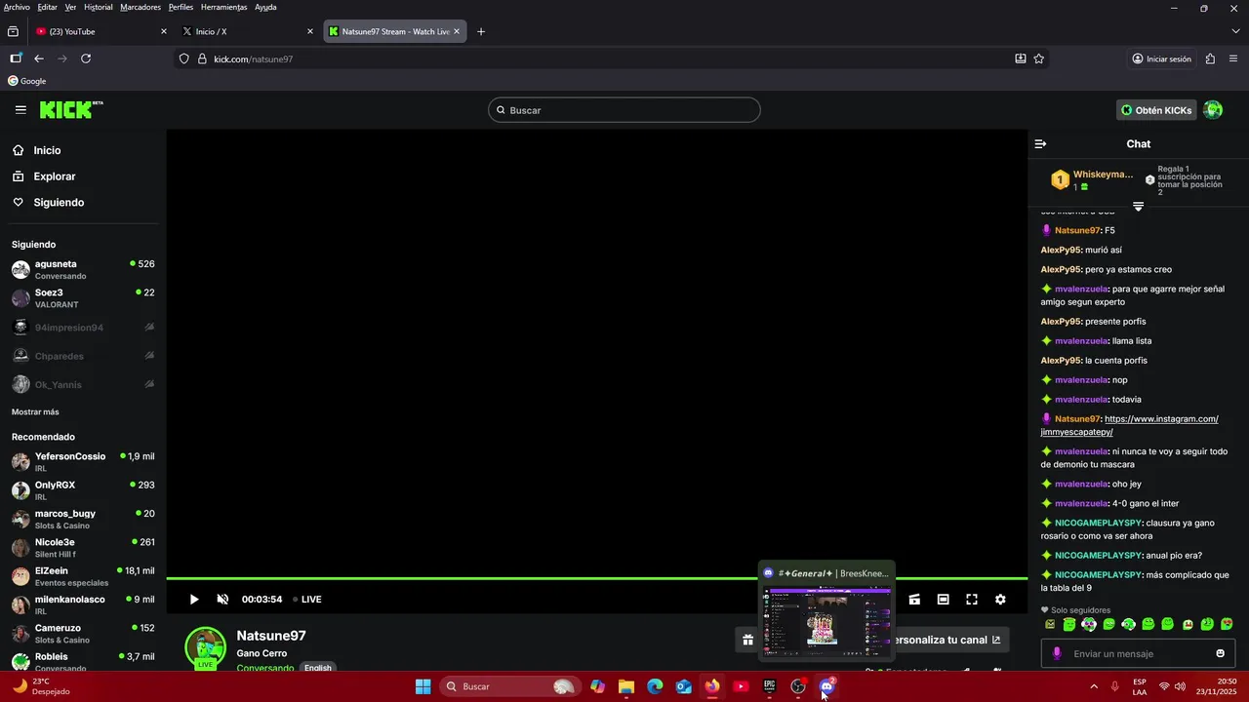The image size is (1249, 702).
Task: Open the user profile avatar menu
Action: tap(1213, 110)
